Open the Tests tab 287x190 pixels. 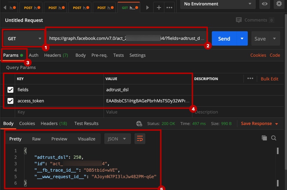coord(118,55)
